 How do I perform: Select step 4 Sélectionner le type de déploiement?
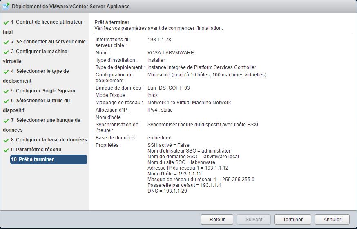pyautogui.click(x=36, y=76)
